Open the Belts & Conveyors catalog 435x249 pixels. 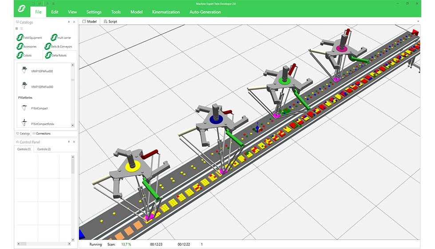click(x=59, y=46)
